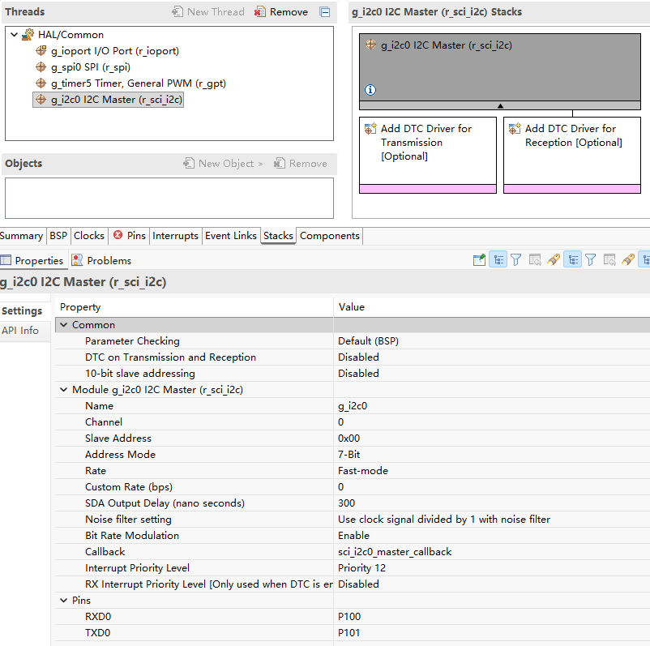Click the collapse-all icon in the Threads panel
This screenshot has width=650, height=646.
click(x=325, y=12)
